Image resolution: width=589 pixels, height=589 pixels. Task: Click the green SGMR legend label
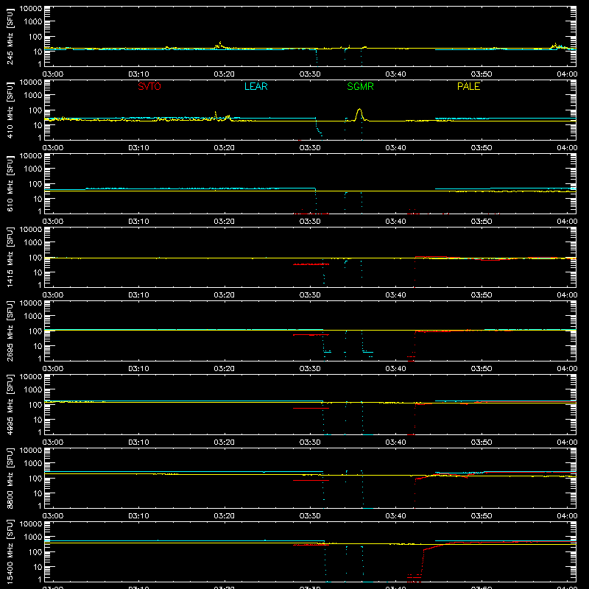pos(360,86)
